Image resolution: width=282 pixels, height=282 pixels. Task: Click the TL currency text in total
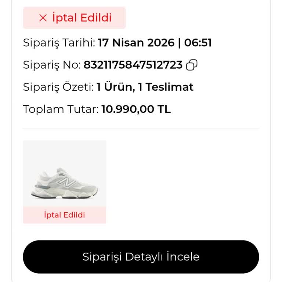click(164, 109)
